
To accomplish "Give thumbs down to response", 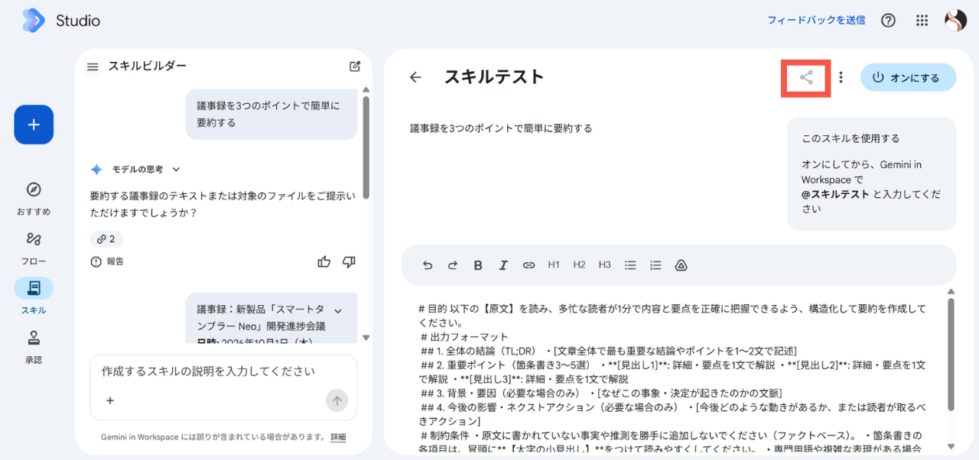I will [349, 262].
